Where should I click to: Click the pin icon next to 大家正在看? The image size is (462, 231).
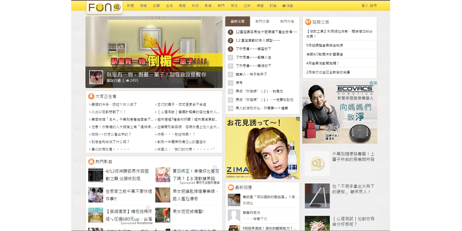tap(91, 96)
